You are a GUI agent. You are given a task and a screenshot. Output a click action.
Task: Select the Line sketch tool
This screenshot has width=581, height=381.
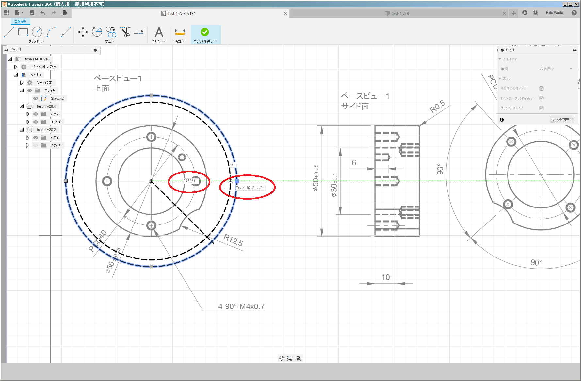tap(9, 32)
